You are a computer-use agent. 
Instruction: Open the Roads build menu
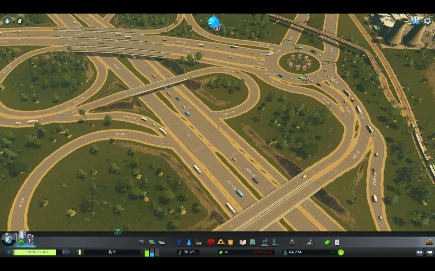(x=142, y=242)
